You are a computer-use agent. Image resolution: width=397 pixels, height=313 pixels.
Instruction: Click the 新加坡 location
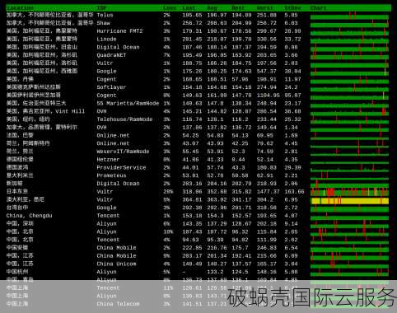[15, 184]
